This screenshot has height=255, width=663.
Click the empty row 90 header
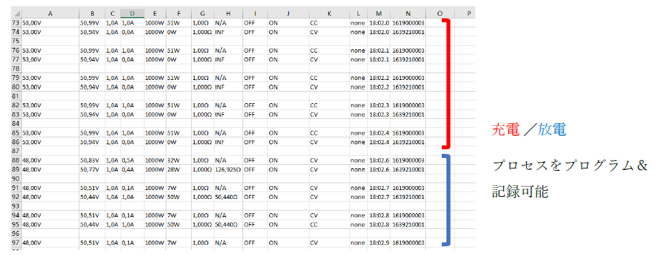[16, 178]
